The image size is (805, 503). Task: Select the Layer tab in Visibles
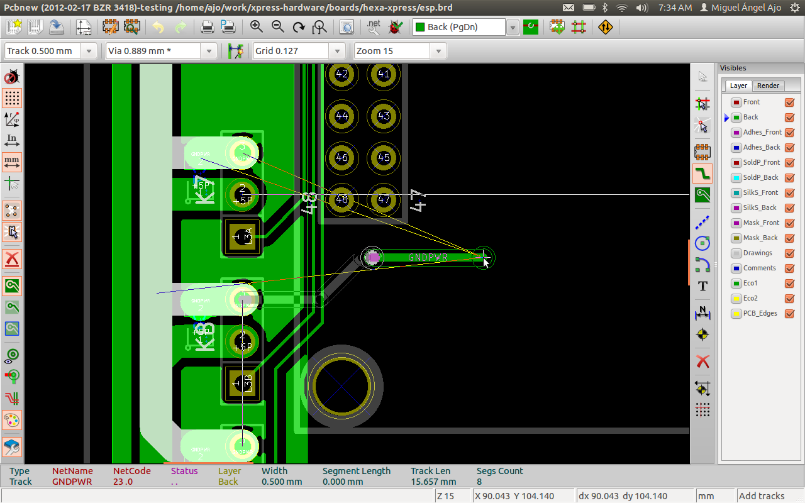click(x=738, y=86)
